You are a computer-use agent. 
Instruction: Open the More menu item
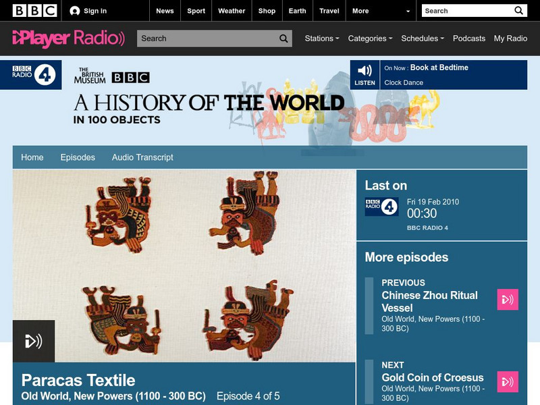coord(360,11)
